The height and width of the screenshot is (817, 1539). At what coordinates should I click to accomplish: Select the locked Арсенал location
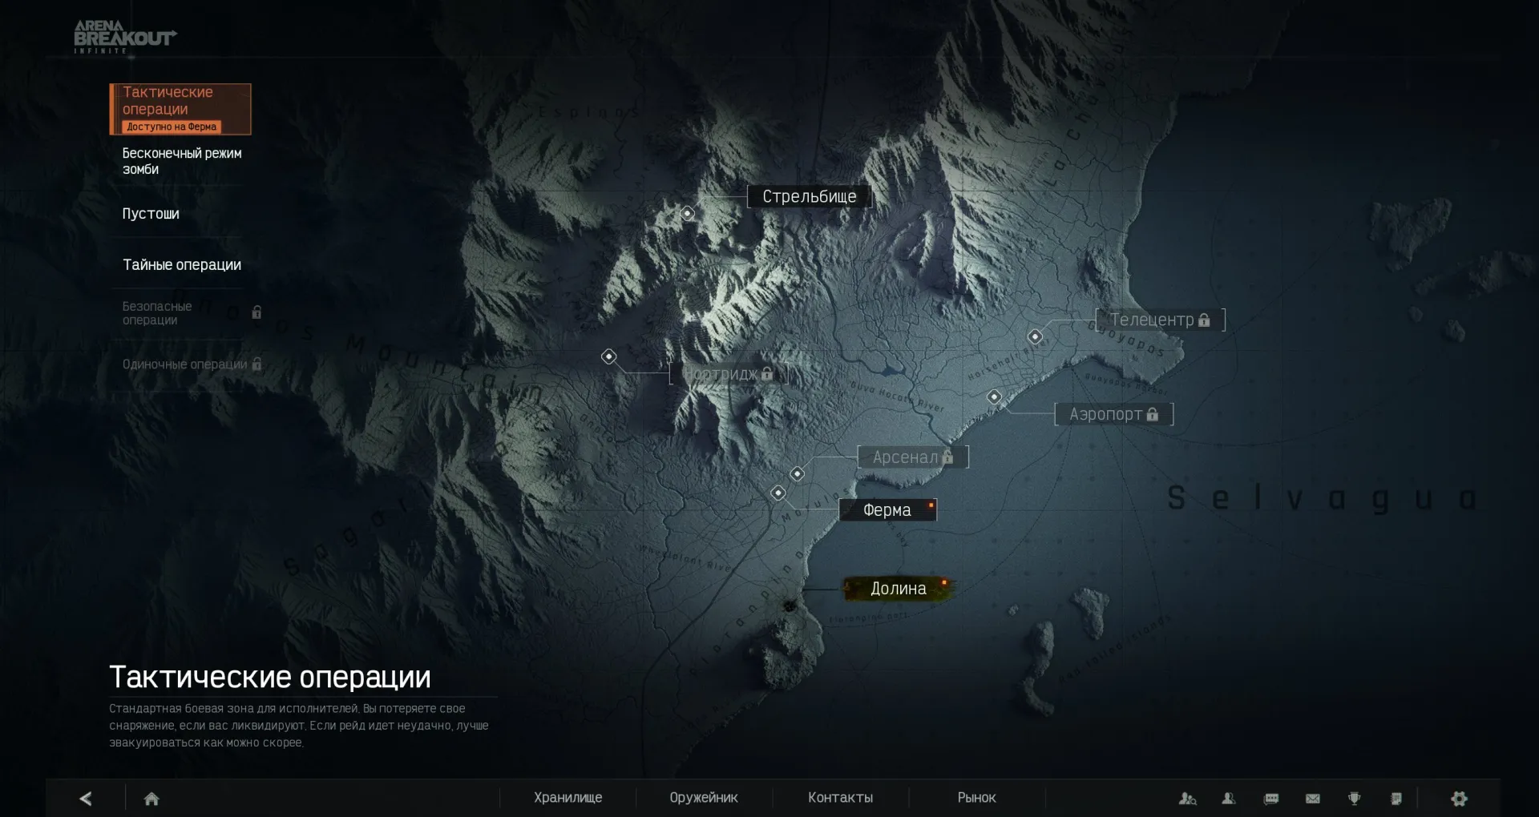coord(913,457)
